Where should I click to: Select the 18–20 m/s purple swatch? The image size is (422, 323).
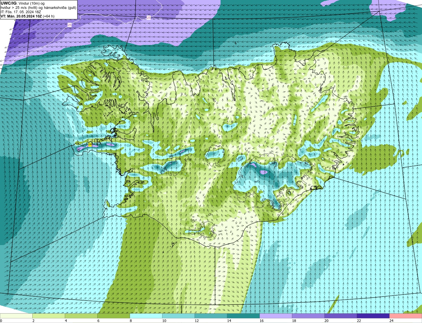click(308, 316)
